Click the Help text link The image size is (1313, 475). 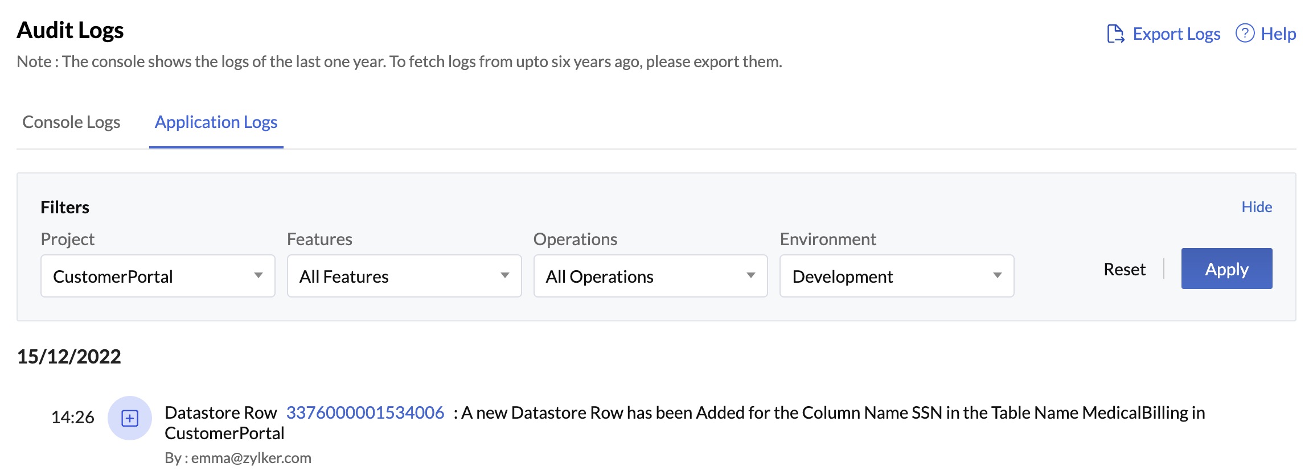click(x=1278, y=34)
